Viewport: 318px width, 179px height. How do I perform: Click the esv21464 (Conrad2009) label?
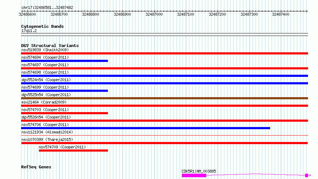pyautogui.click(x=44, y=102)
